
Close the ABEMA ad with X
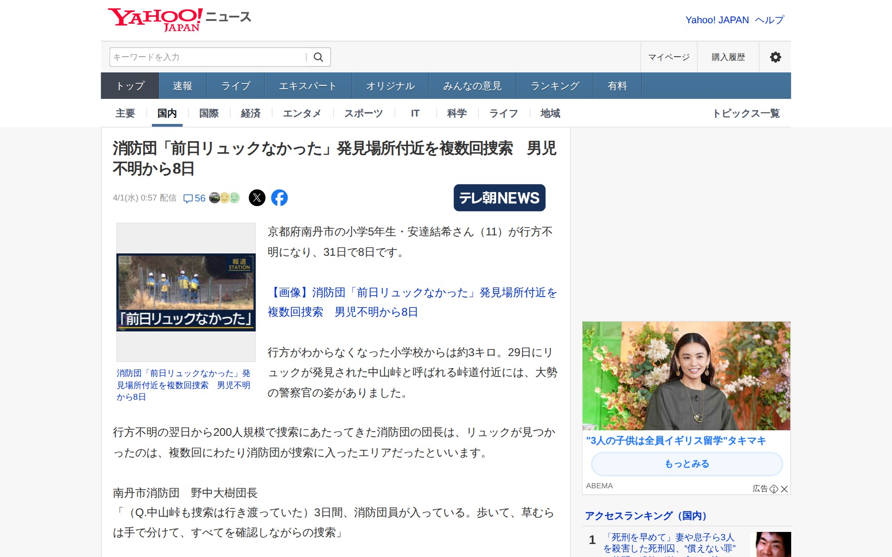pyautogui.click(x=784, y=489)
